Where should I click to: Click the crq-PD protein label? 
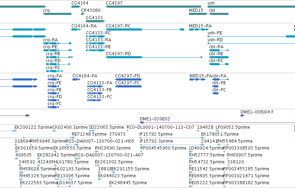(x=55, y=97)
